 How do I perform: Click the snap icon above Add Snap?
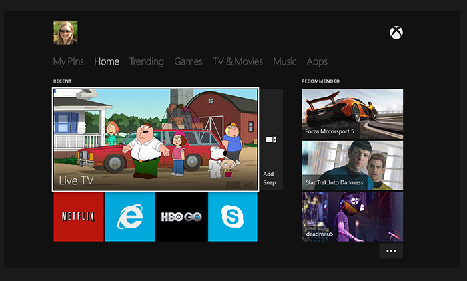[271, 139]
